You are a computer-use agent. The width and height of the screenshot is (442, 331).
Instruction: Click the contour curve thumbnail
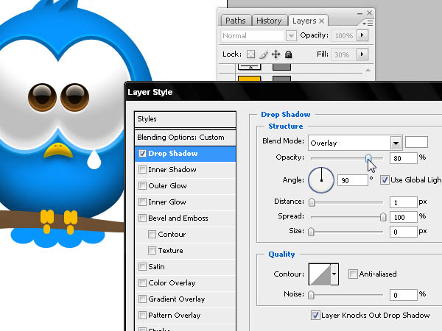click(320, 274)
